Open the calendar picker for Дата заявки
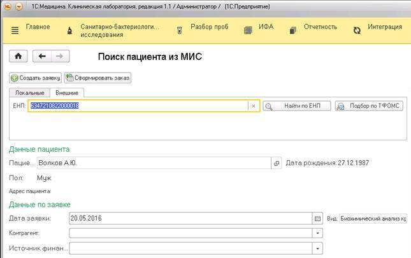The image size is (411, 258). (x=317, y=219)
